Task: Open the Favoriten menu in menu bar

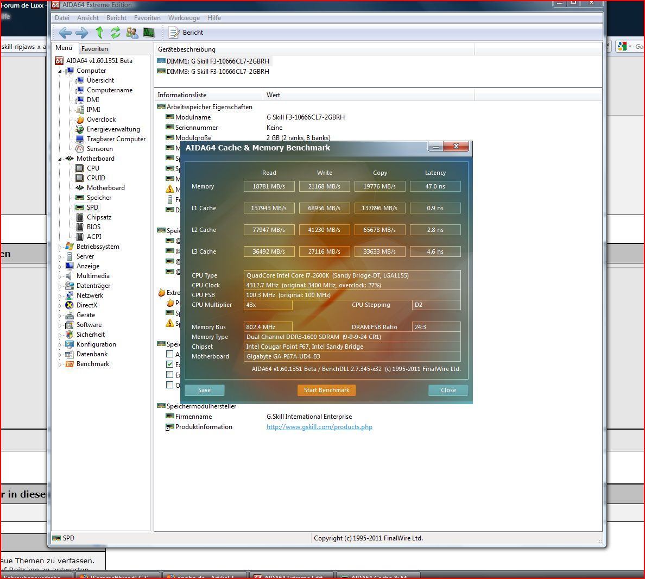Action: point(147,18)
